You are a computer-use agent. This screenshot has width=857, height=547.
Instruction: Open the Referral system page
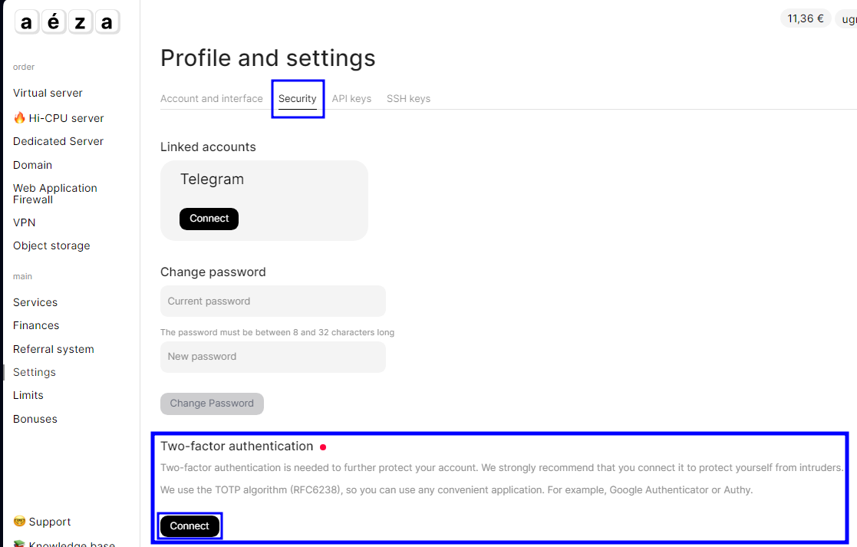(54, 349)
